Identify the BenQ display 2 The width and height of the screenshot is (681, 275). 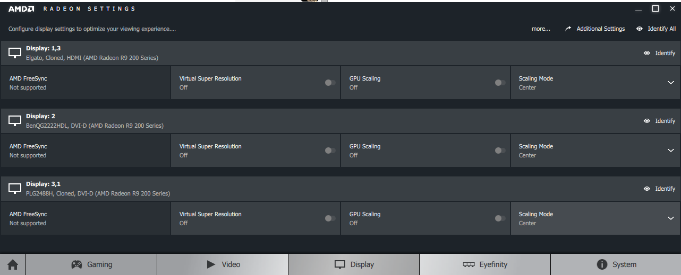659,121
